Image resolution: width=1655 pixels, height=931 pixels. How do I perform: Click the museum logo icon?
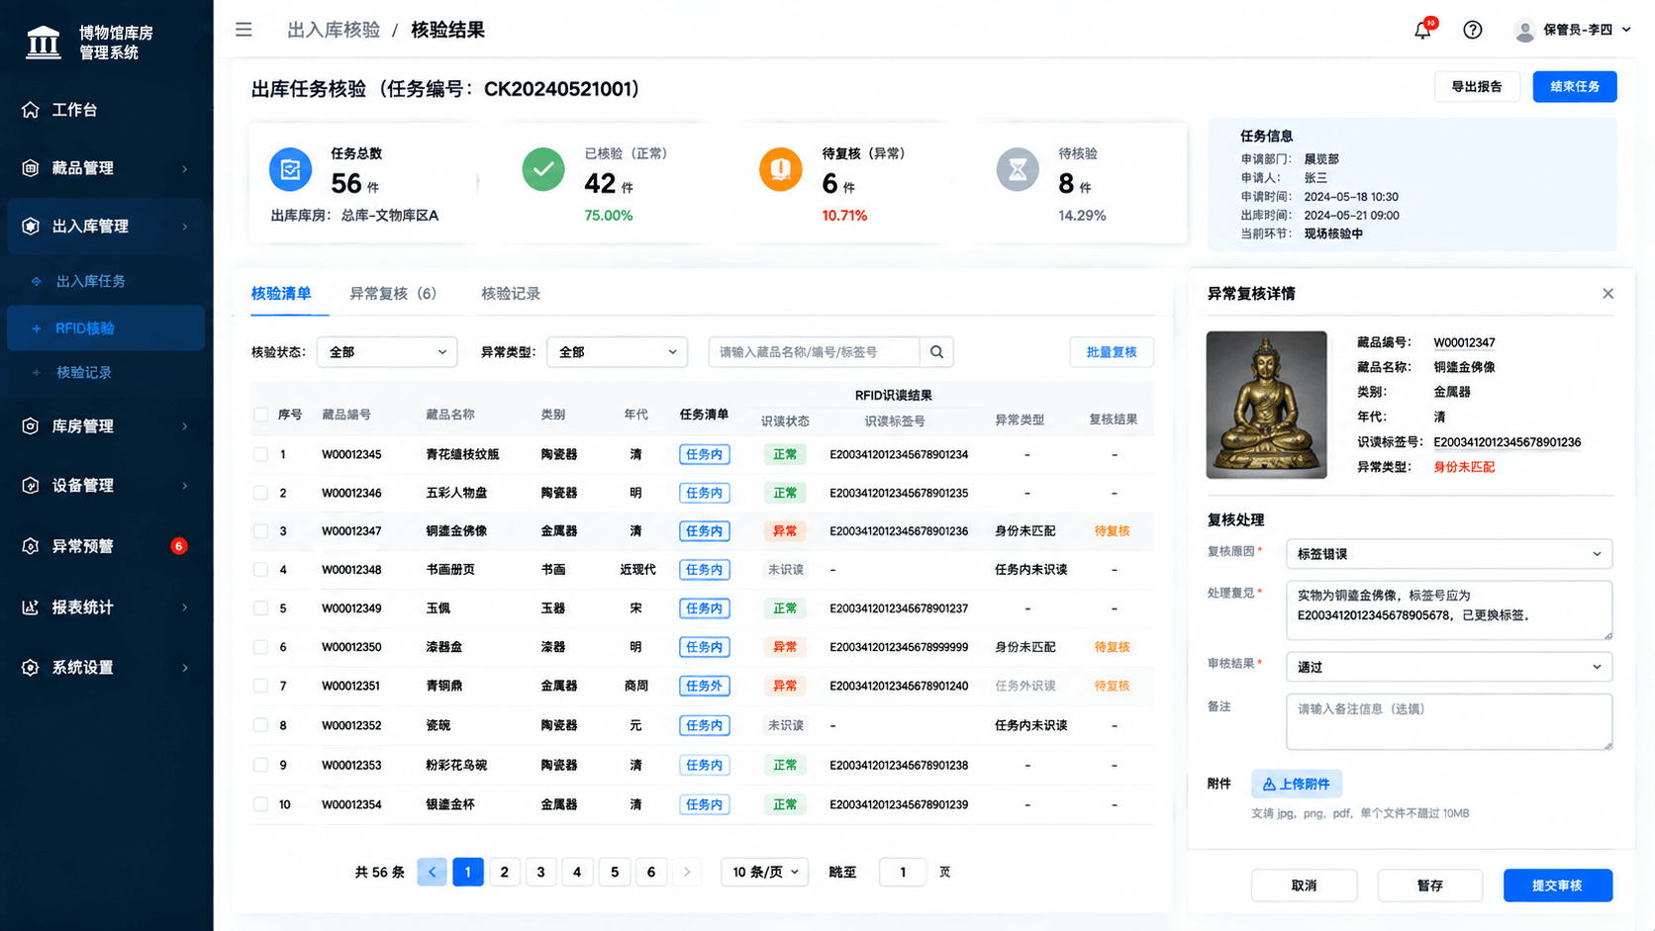click(x=43, y=43)
